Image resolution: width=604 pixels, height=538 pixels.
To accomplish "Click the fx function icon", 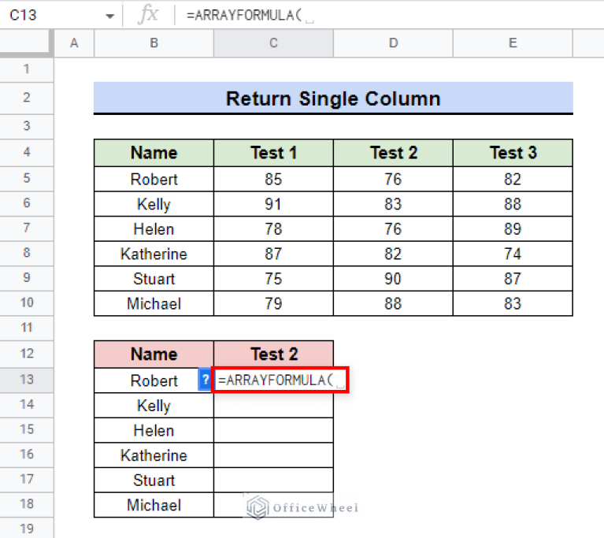I will click(148, 15).
